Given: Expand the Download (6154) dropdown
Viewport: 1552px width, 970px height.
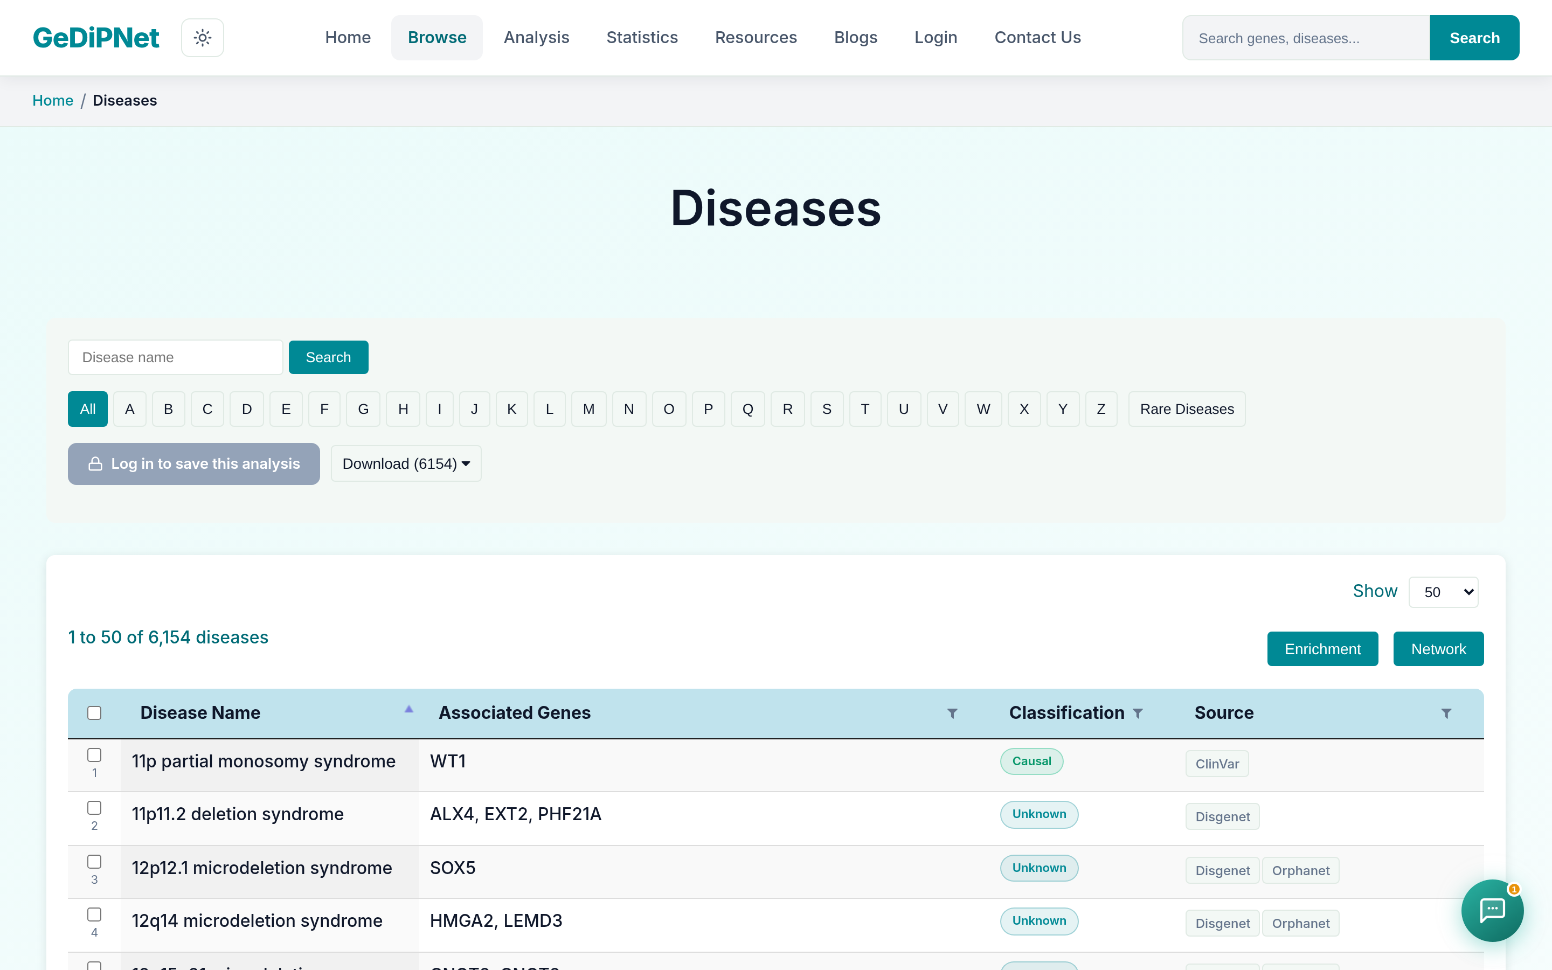Looking at the screenshot, I should coord(406,464).
